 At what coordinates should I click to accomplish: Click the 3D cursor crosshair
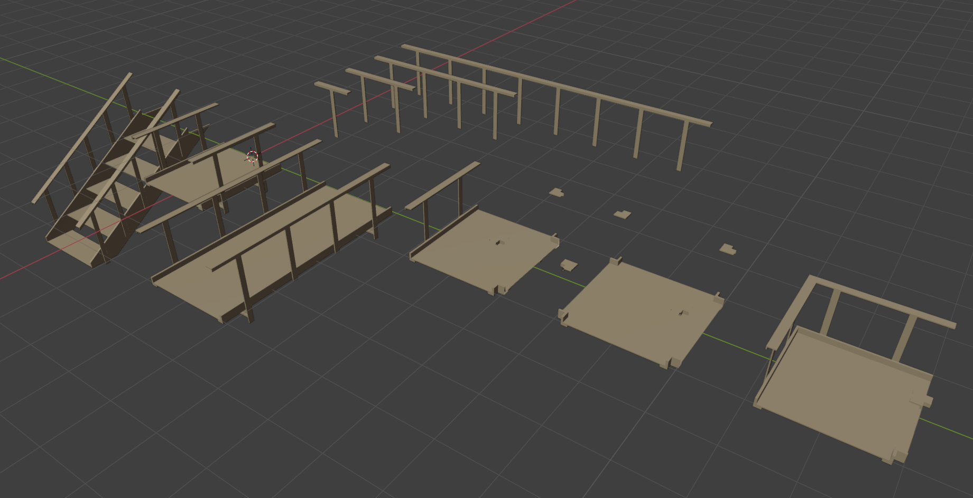[x=252, y=156]
